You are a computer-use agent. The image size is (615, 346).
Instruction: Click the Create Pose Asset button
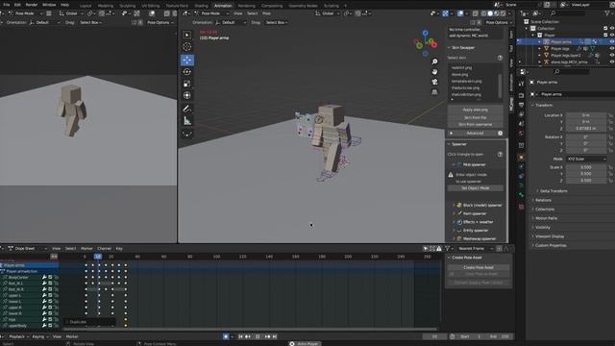click(x=479, y=267)
